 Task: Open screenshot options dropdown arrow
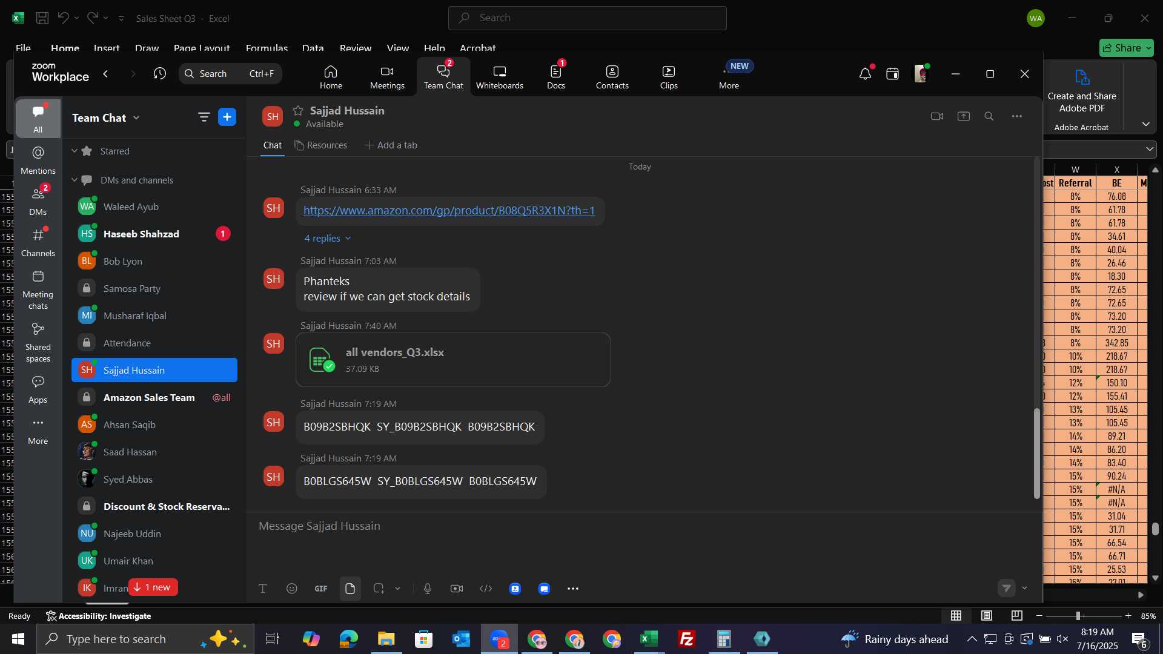(x=398, y=589)
